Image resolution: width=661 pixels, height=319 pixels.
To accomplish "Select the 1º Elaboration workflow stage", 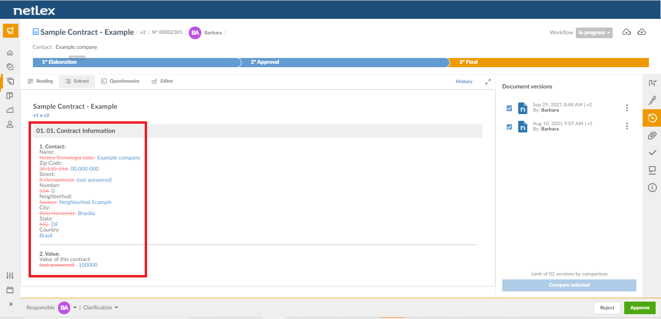I will (x=136, y=62).
